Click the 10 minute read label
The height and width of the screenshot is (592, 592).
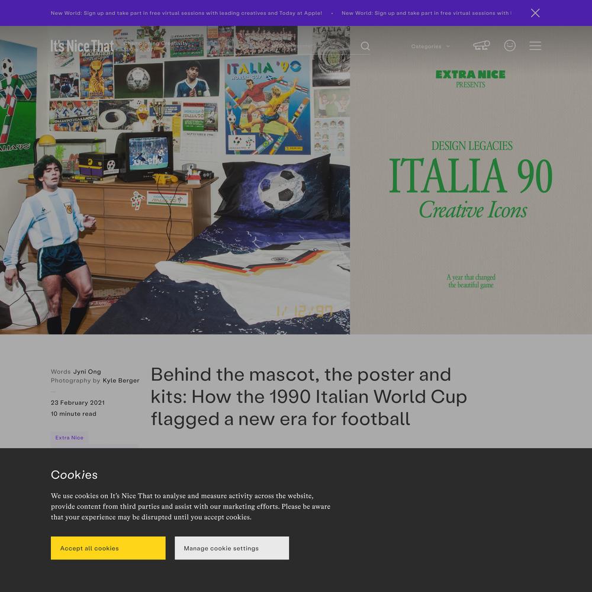click(73, 414)
